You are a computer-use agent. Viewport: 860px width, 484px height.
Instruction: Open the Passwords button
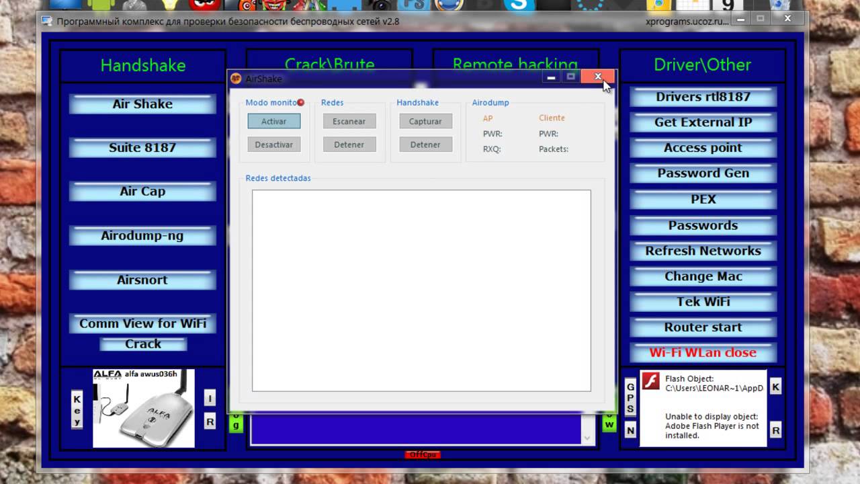click(x=703, y=225)
